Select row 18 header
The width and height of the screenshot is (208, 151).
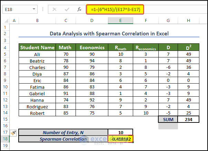point(6,139)
